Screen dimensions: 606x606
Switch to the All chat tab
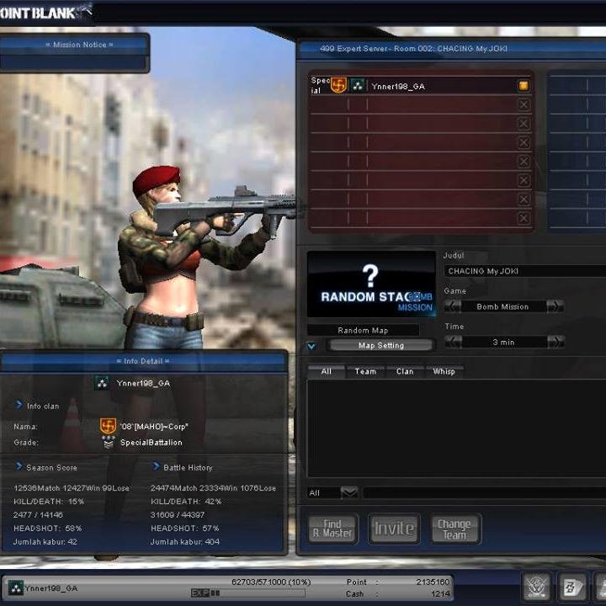pyautogui.click(x=327, y=371)
